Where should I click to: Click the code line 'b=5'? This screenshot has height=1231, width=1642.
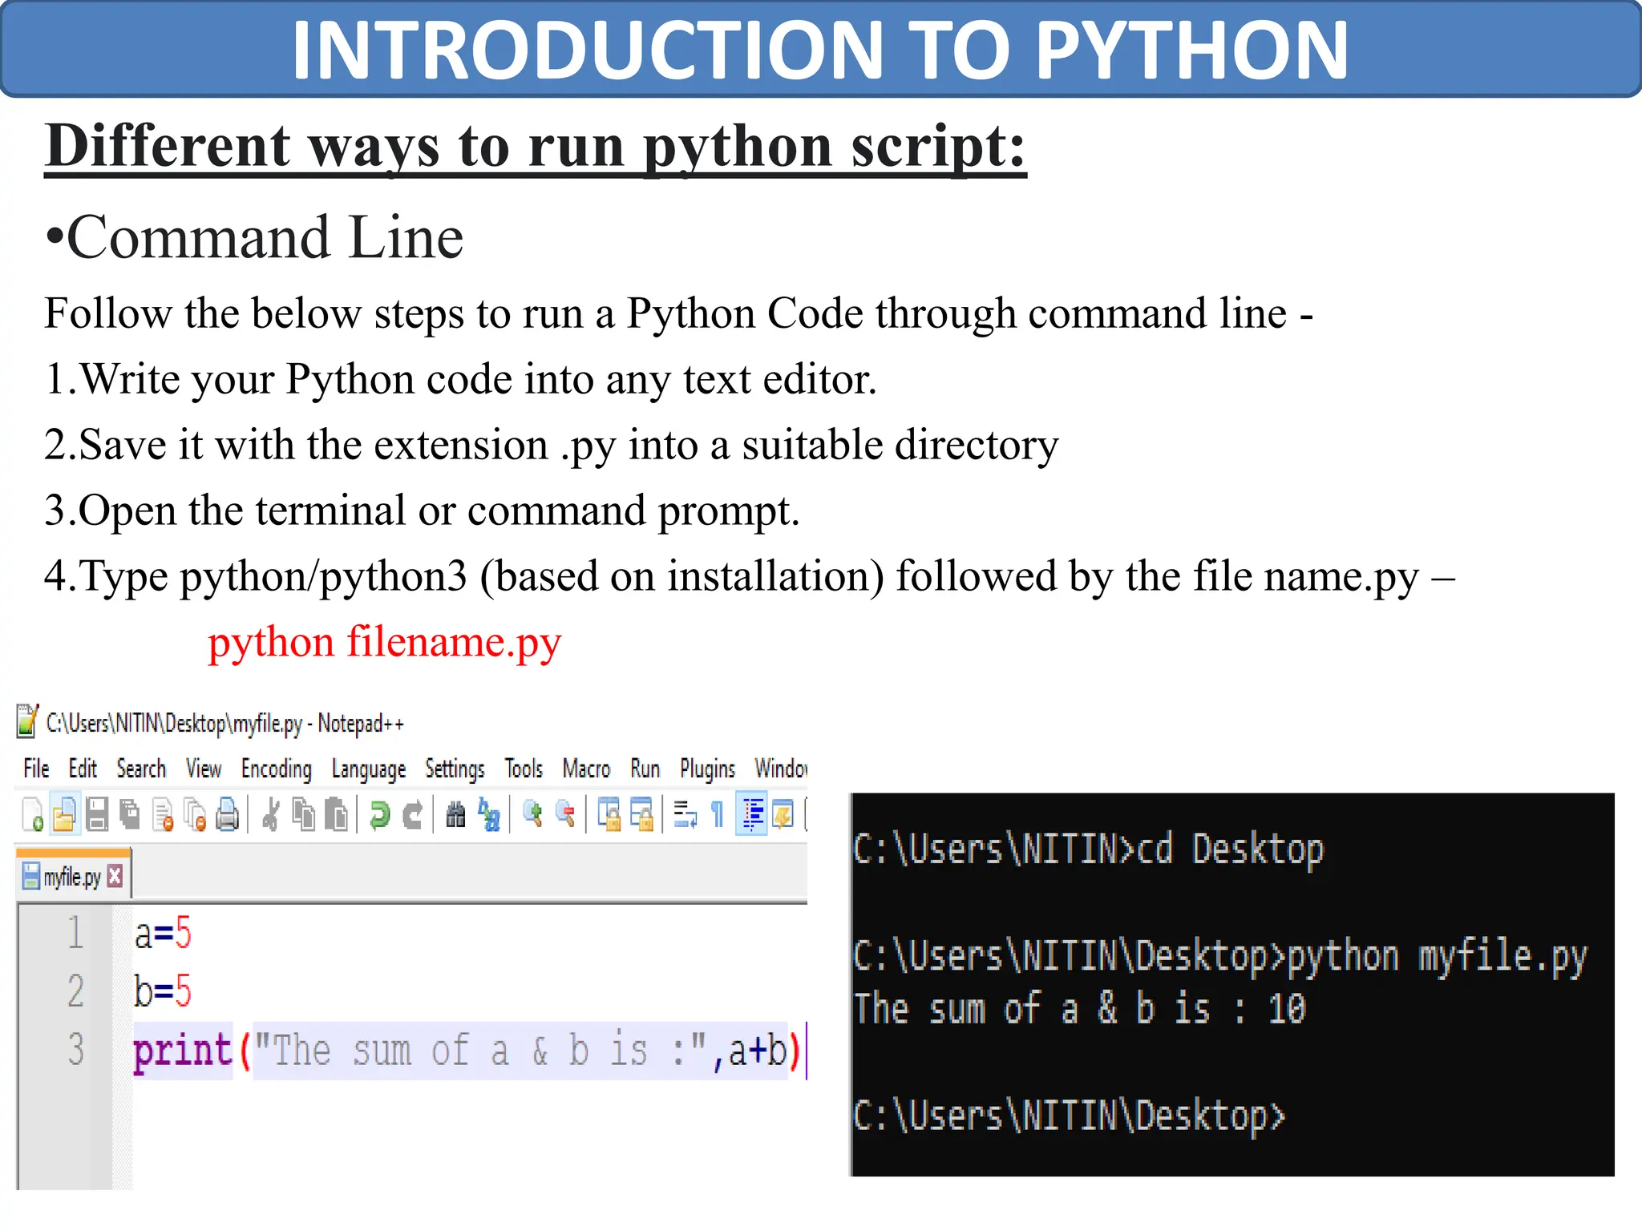point(163,991)
